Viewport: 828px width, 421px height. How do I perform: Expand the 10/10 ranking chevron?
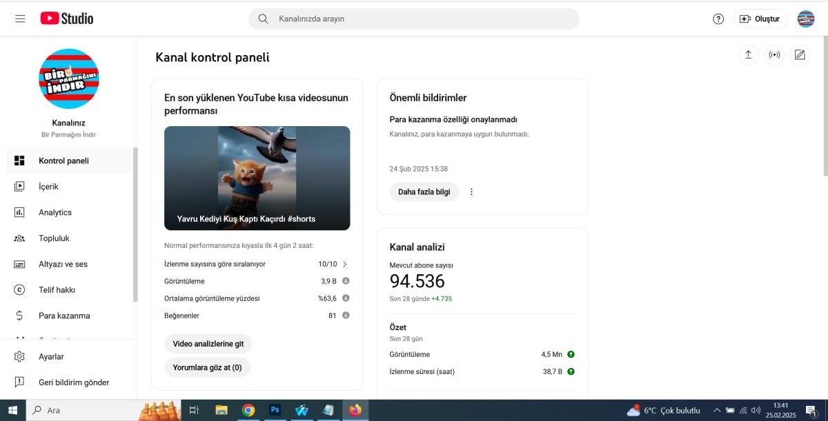tap(344, 264)
